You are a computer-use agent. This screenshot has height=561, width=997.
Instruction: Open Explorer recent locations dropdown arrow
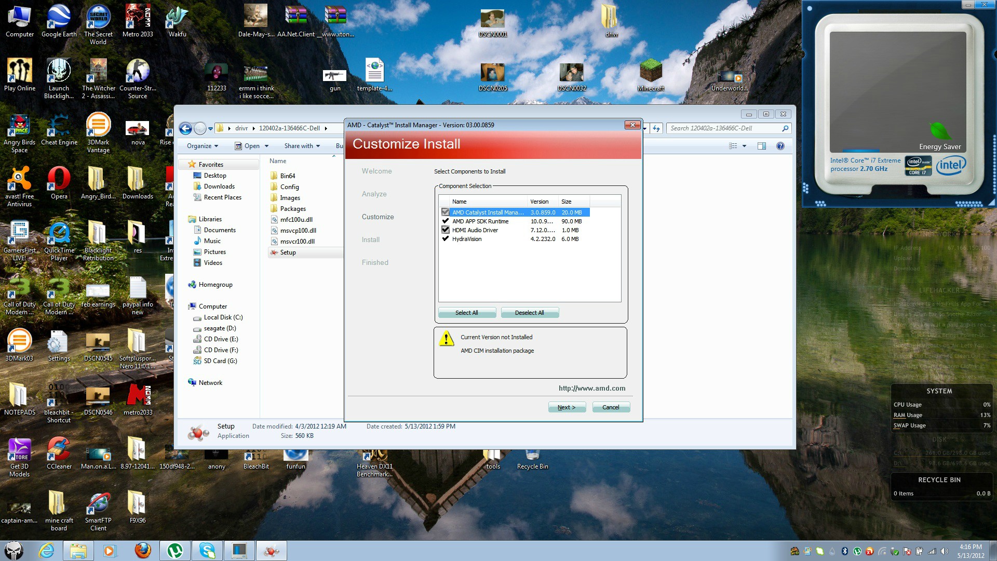210,128
